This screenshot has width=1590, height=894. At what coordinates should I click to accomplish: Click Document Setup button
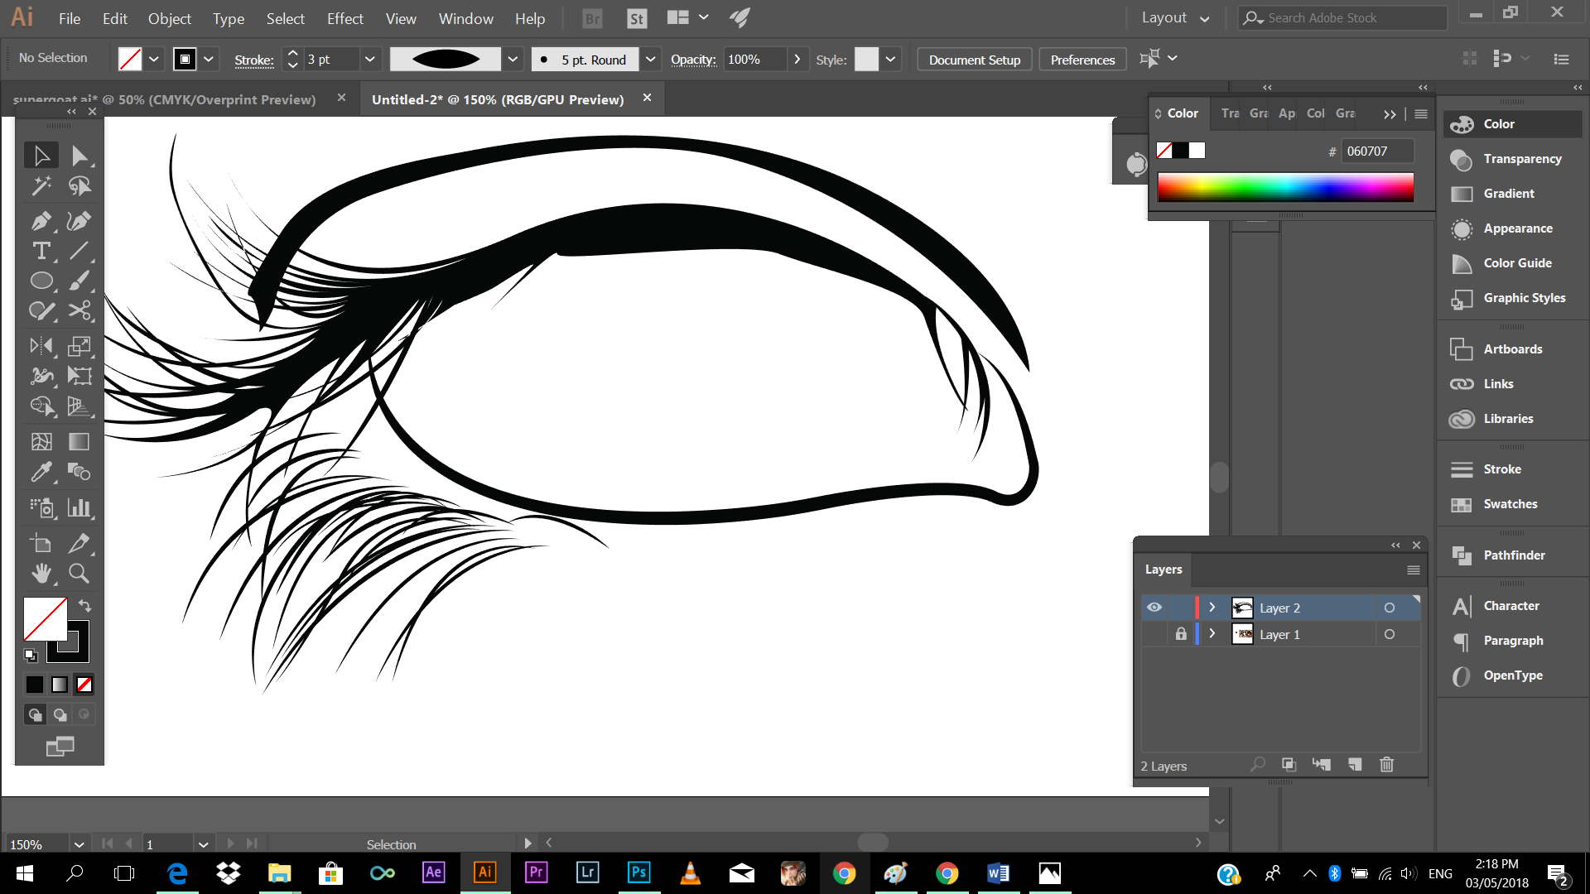coord(975,60)
